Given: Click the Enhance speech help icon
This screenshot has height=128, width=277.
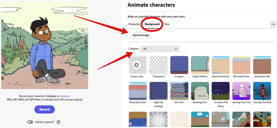Looking at the screenshot, I should (x=58, y=122).
